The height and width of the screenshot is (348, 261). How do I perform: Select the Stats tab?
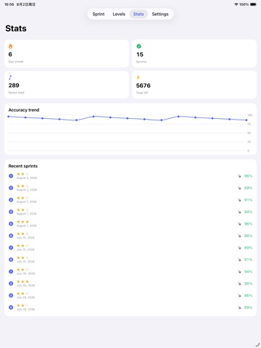click(138, 14)
